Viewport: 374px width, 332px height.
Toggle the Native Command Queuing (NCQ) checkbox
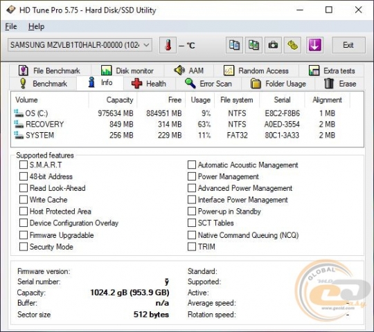pos(192,235)
